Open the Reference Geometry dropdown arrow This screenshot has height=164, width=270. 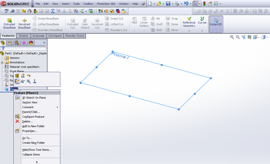(x=189, y=31)
